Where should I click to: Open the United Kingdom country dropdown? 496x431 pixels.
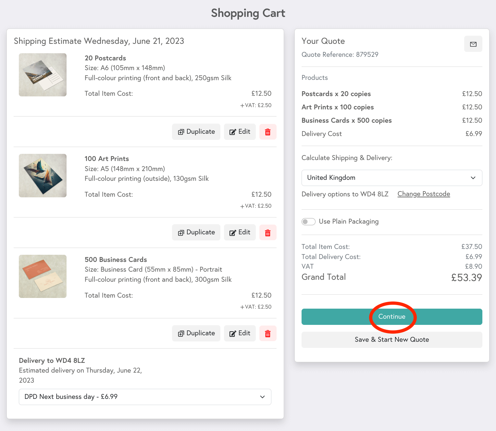click(x=392, y=178)
